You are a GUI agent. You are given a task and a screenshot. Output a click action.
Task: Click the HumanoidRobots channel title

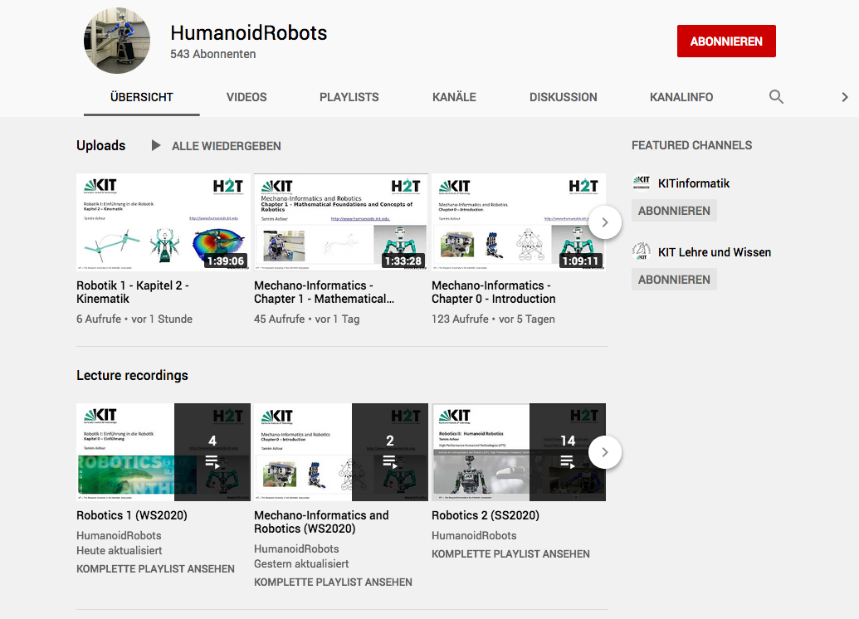tap(249, 33)
